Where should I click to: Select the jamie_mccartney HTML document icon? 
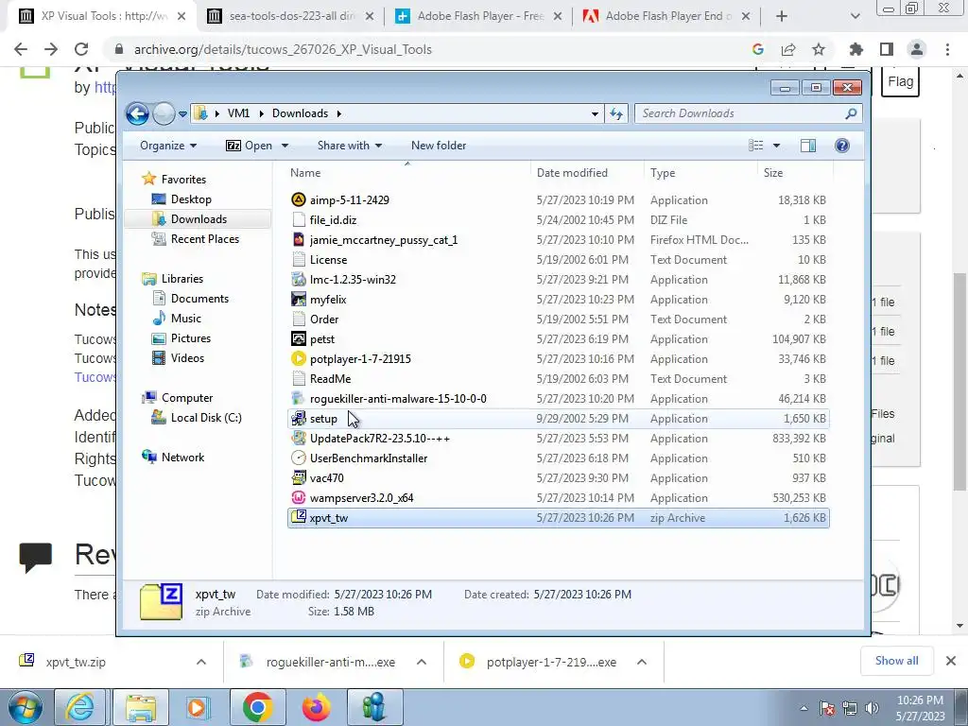point(298,239)
